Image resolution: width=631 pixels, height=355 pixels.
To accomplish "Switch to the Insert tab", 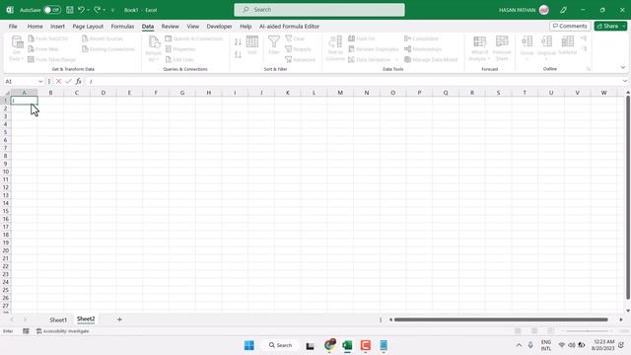I will point(57,27).
